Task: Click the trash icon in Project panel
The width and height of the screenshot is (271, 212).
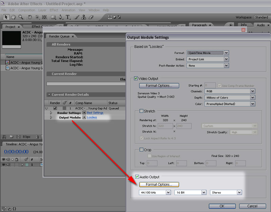Action: pos(37,137)
